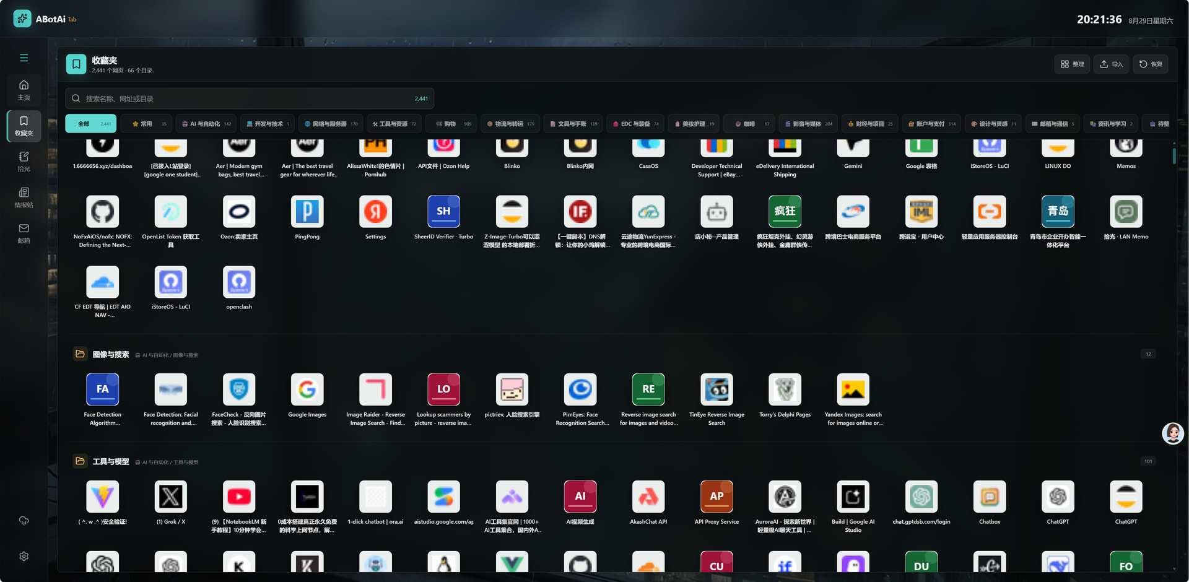Image resolution: width=1189 pixels, height=582 pixels.
Task: Click the 工具与模型 folder heading
Action: pyautogui.click(x=111, y=461)
